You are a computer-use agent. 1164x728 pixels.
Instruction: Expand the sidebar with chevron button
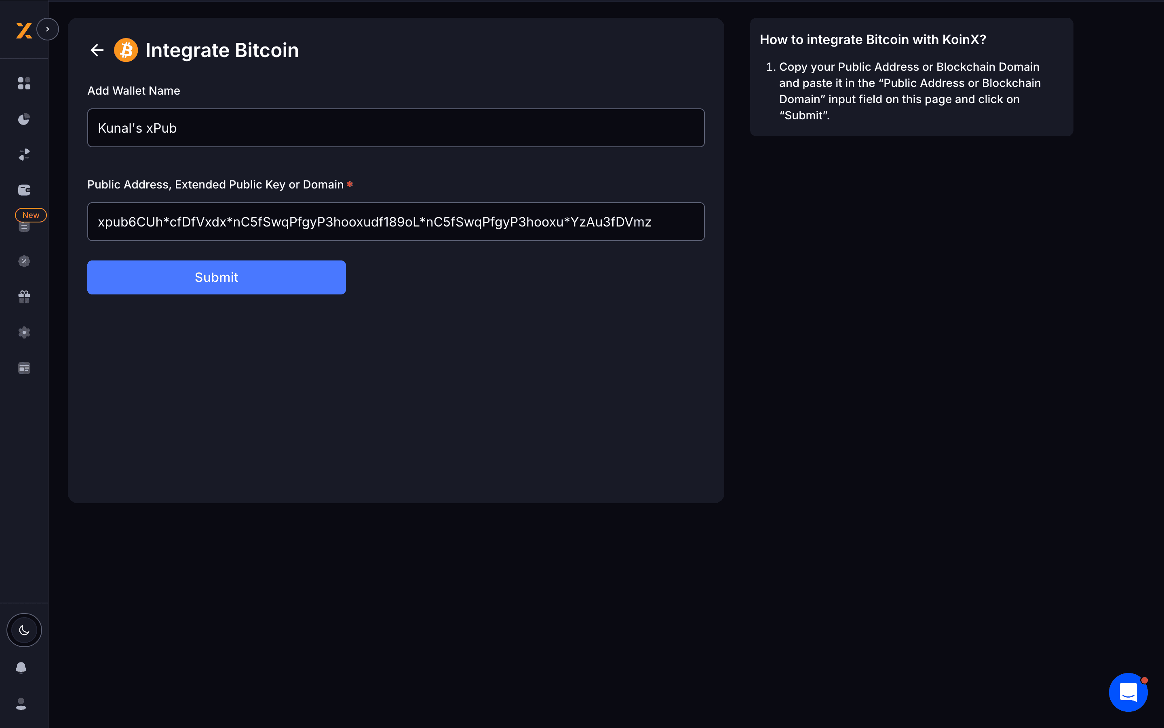pyautogui.click(x=48, y=30)
